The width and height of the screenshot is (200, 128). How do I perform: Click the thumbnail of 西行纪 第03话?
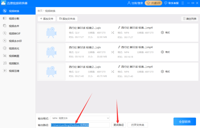51,33
